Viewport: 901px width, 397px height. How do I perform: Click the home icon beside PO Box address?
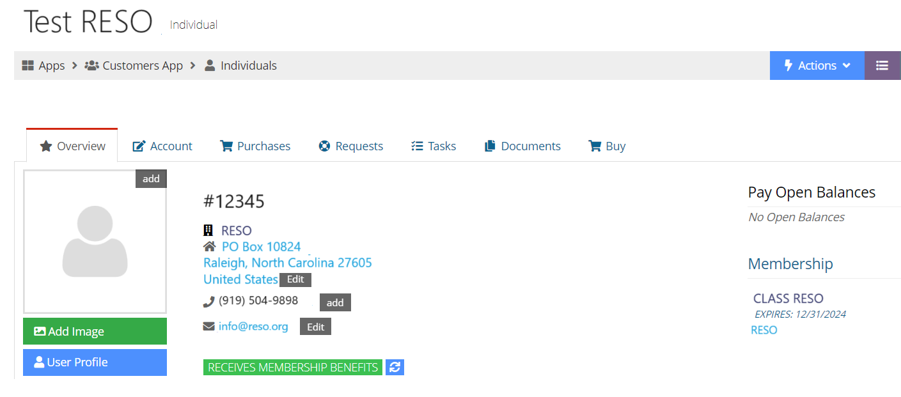209,247
